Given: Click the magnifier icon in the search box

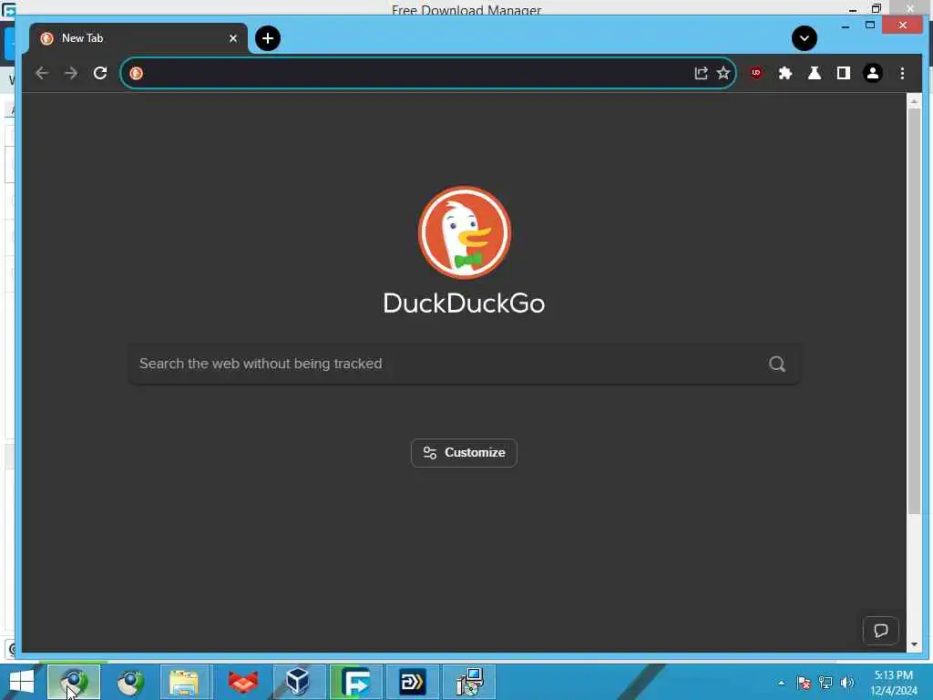Looking at the screenshot, I should [x=776, y=364].
